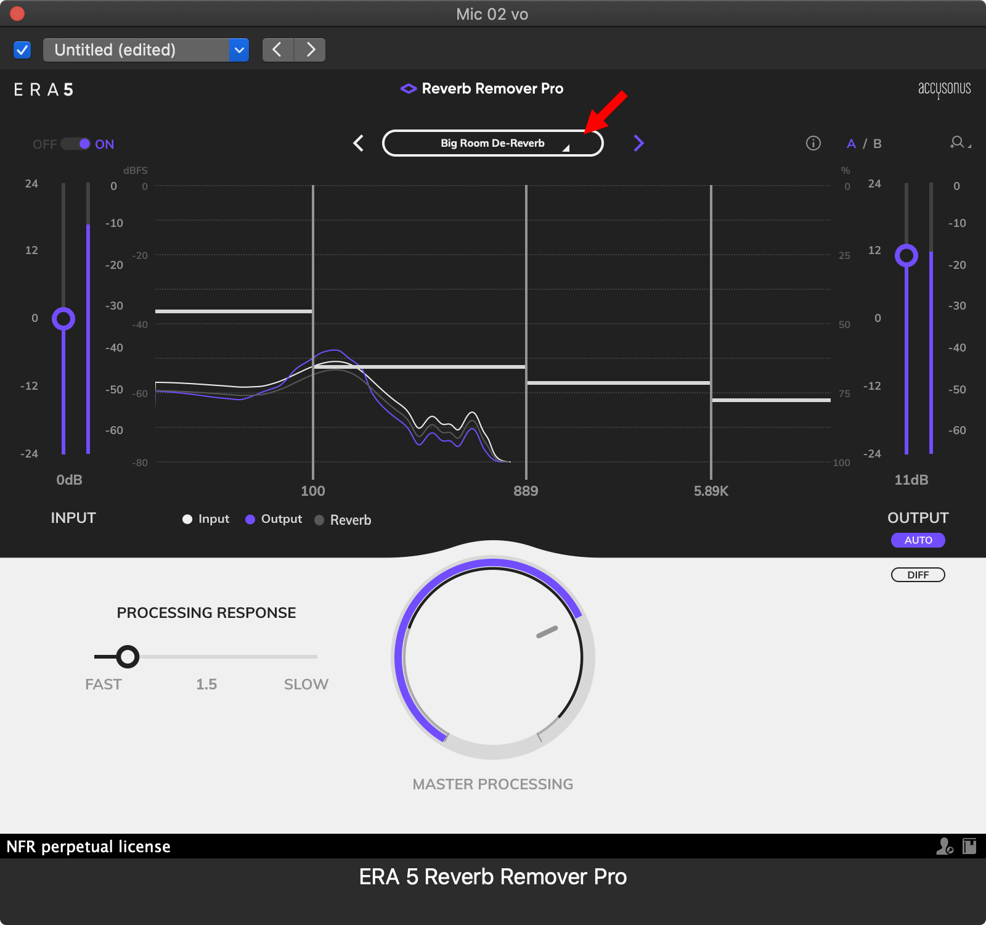Toggle the Output curve legend
The height and width of the screenshot is (925, 986).
click(274, 519)
